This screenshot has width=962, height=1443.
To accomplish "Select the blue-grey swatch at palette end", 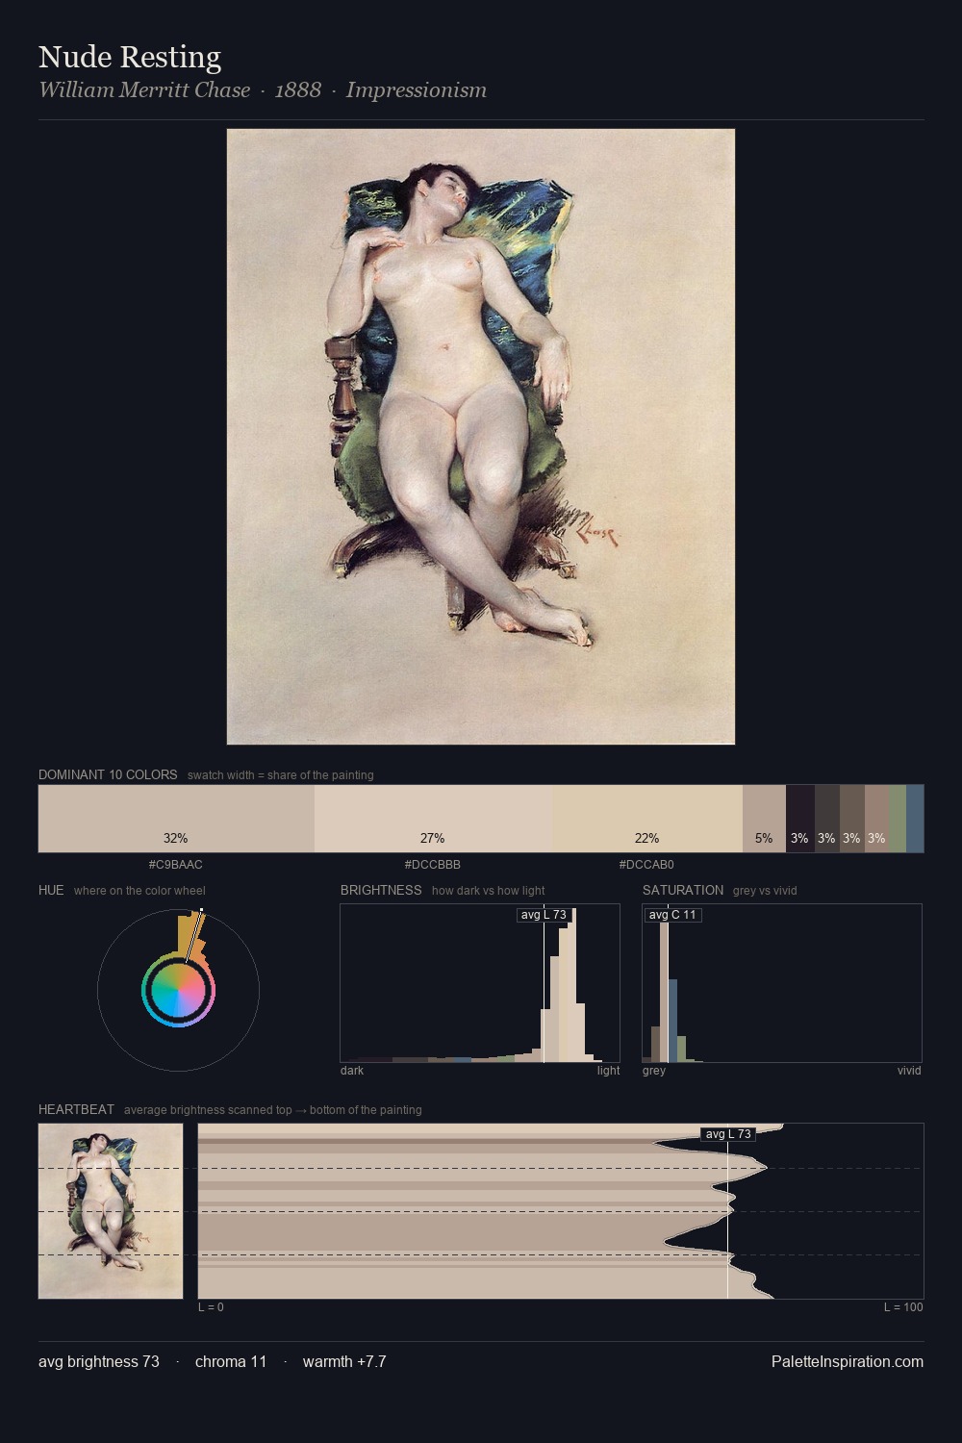I will click(915, 819).
